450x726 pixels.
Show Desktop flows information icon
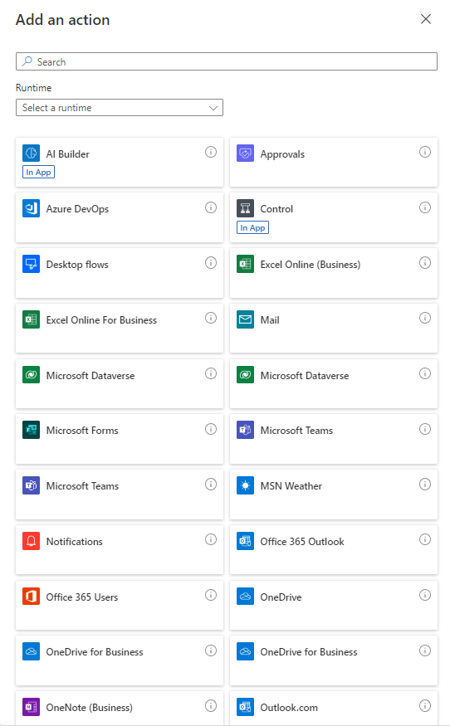[211, 262]
